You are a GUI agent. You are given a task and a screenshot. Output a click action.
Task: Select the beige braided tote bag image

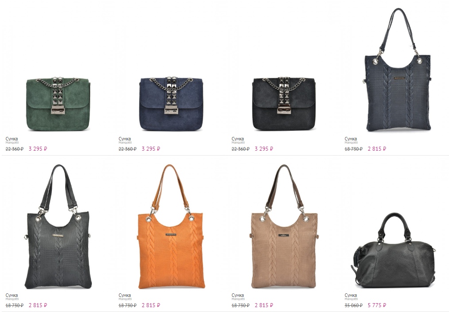[284, 226]
